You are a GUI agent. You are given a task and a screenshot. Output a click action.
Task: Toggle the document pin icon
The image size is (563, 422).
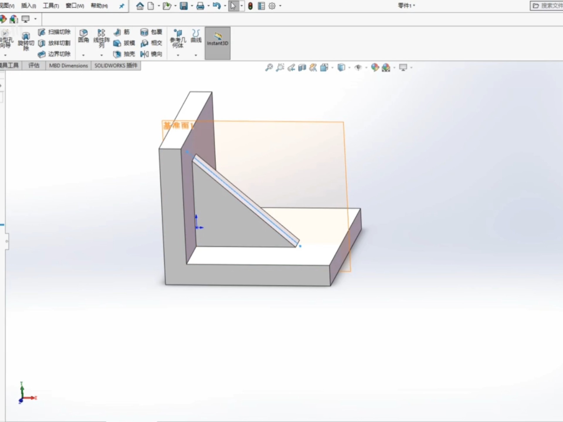(121, 6)
